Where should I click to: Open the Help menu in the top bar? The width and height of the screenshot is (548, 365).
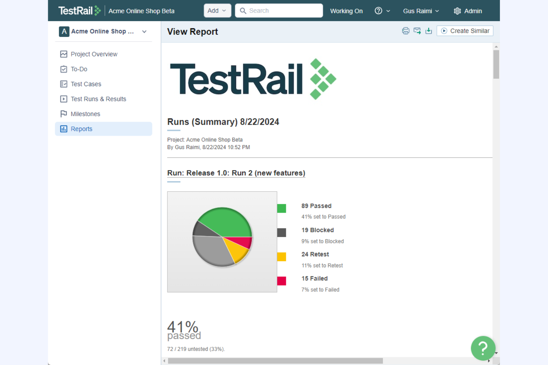click(x=382, y=11)
